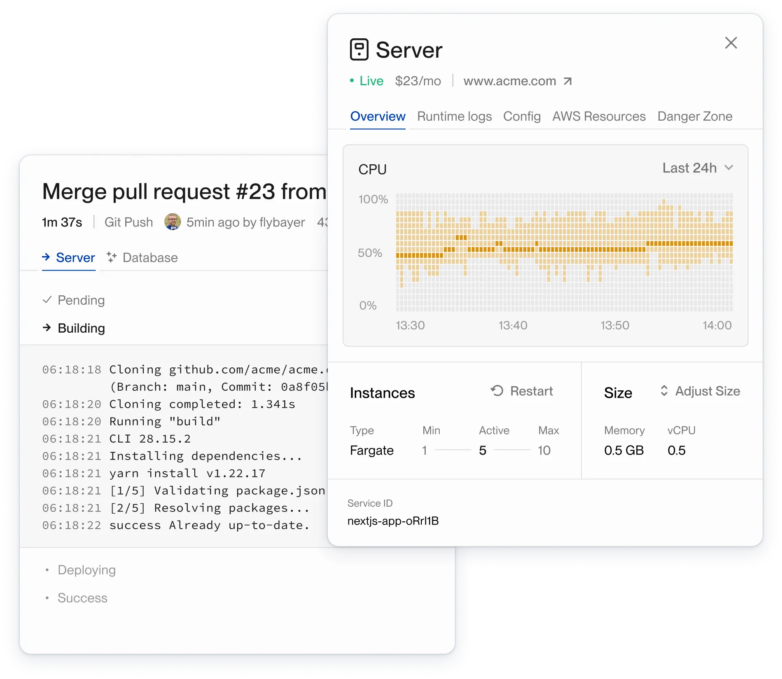
Task: Open the Danger Zone tab
Action: [695, 117]
